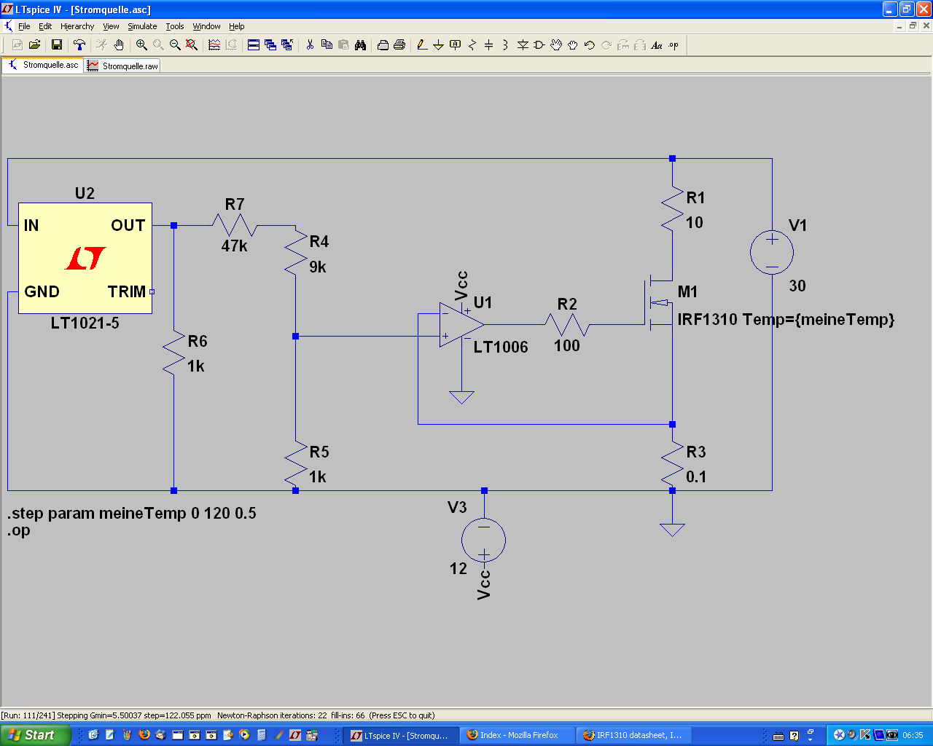
Task: Cascade windows icon in toolbar
Action: click(270, 45)
